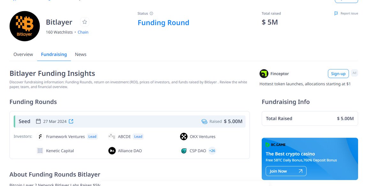The height and width of the screenshot is (186, 383).
Task: Click the Bitlayer logo image
Action: [x=25, y=26]
